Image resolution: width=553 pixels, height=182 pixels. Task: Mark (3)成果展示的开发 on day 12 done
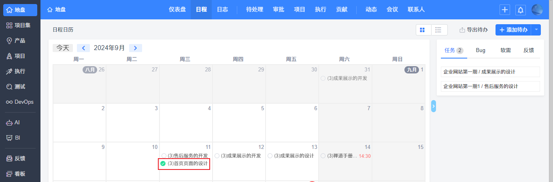pos(217,156)
